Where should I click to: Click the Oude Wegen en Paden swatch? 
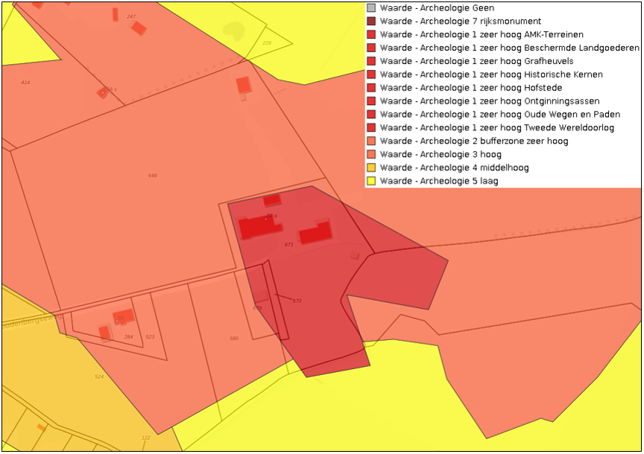(x=371, y=115)
